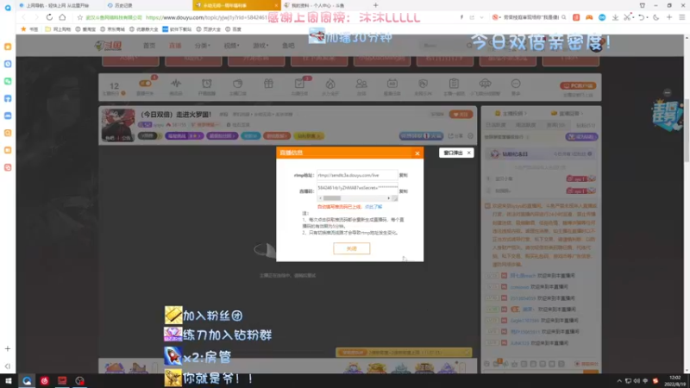Click the rtmp address input field
This screenshot has width=690, height=388.
point(357,175)
